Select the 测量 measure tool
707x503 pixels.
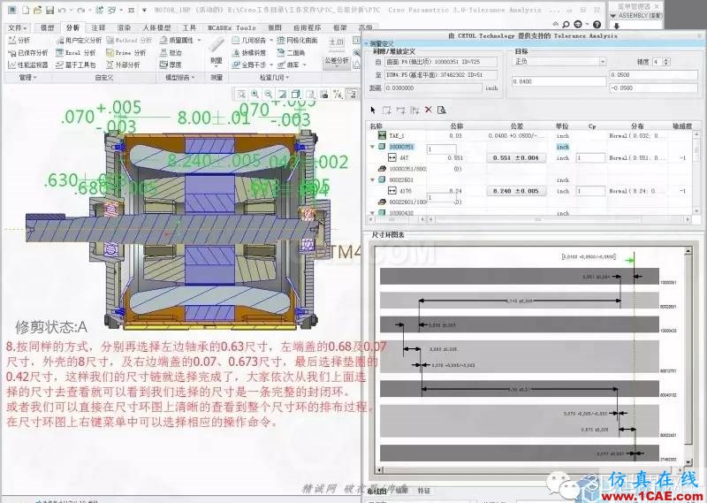click(x=217, y=51)
